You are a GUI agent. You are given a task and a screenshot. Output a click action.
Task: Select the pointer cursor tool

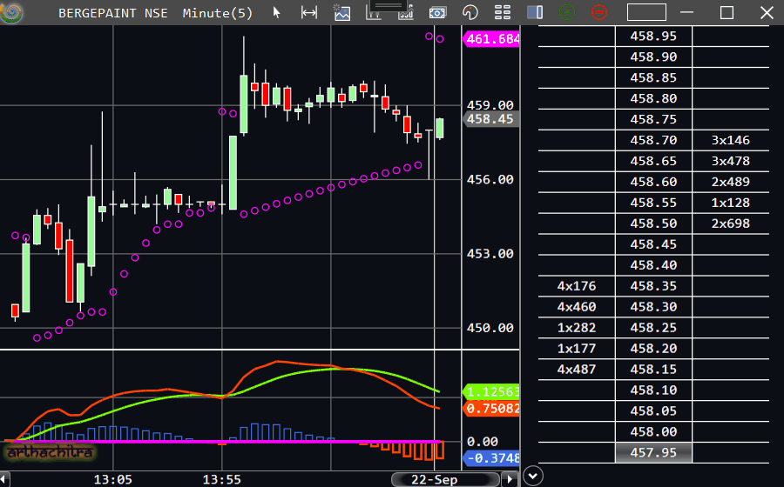point(276,12)
